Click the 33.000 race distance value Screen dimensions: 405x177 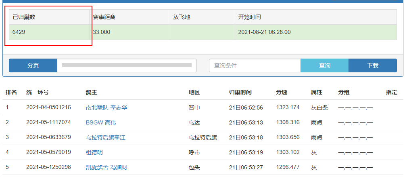pos(101,32)
